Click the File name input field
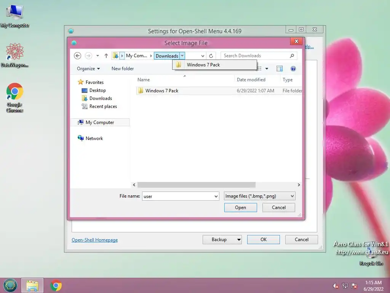390x293 pixels. tap(177, 196)
